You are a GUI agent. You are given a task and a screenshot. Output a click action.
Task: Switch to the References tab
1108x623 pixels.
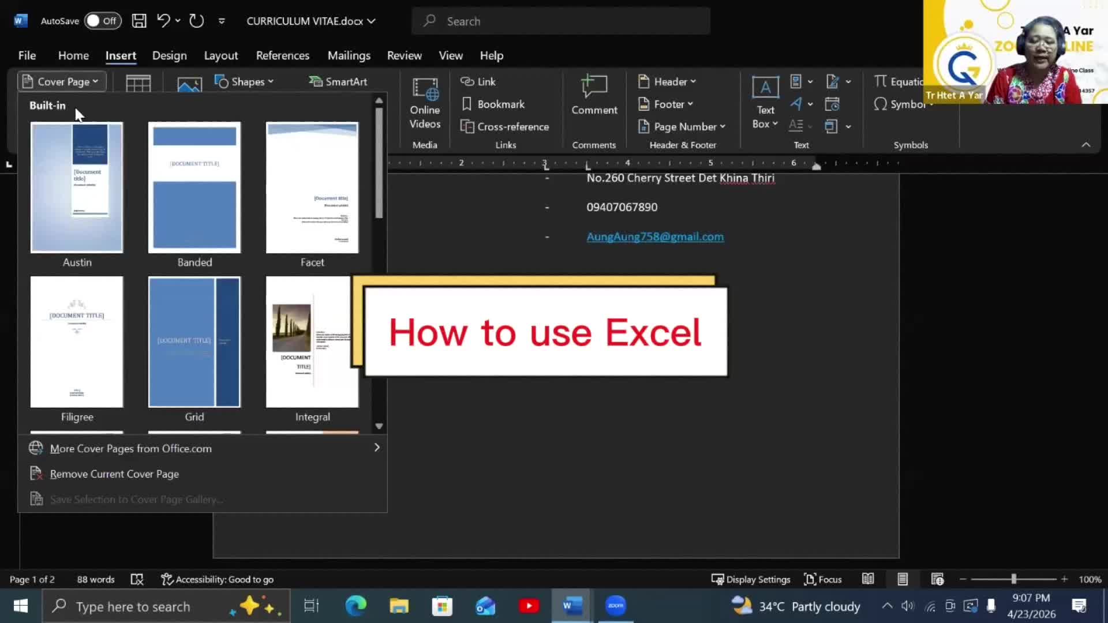click(283, 55)
